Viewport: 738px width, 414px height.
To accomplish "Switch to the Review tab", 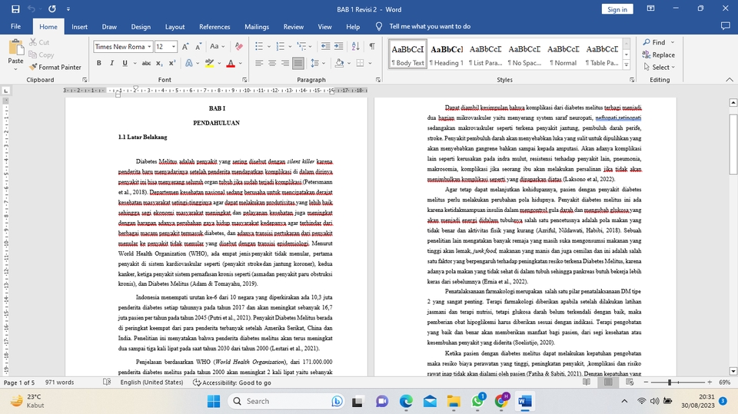I will tap(293, 27).
